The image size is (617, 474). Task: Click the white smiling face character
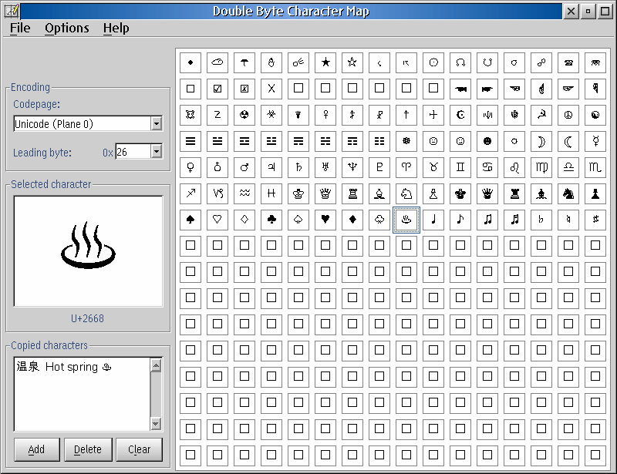460,141
